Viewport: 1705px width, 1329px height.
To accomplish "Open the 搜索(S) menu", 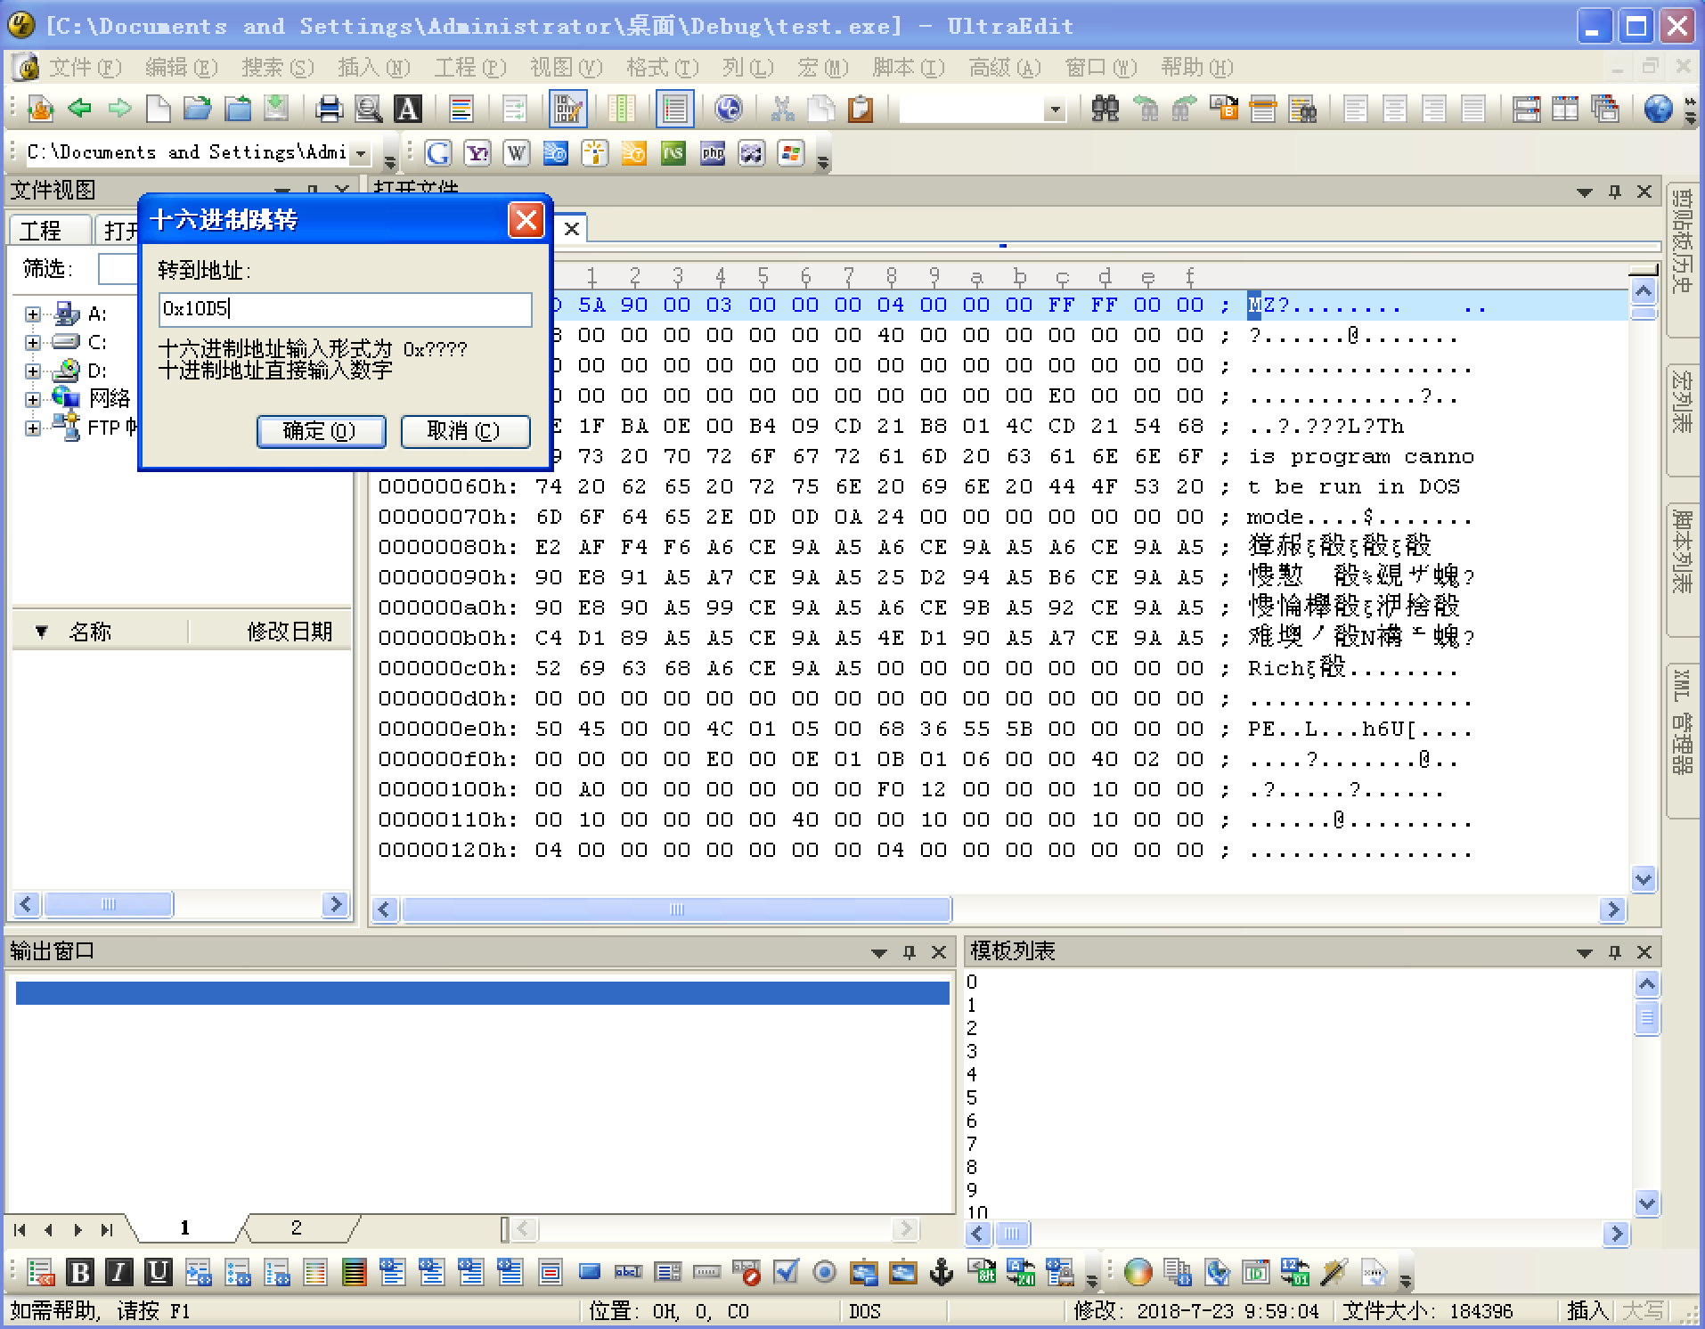I will point(278,68).
